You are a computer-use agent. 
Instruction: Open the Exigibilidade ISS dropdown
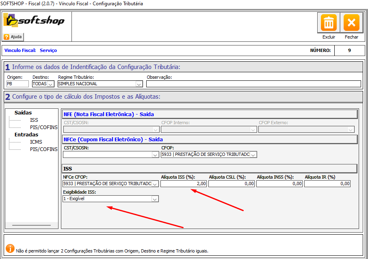point(154,199)
